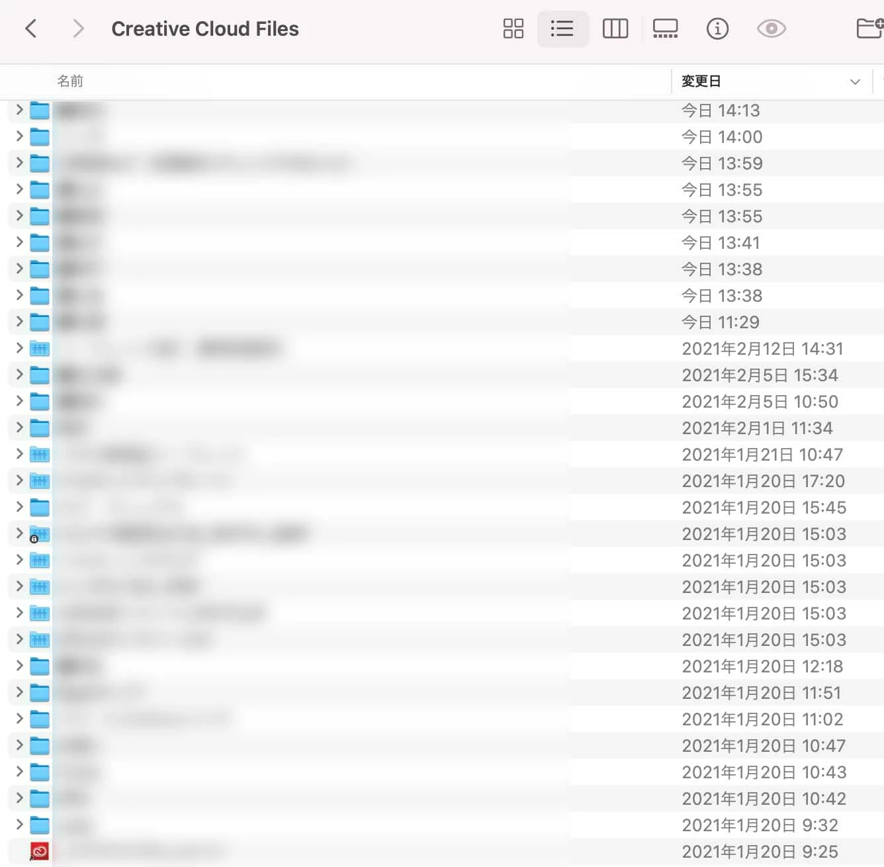
Task: Click the Creative Cloud Files window title
Action: click(205, 28)
